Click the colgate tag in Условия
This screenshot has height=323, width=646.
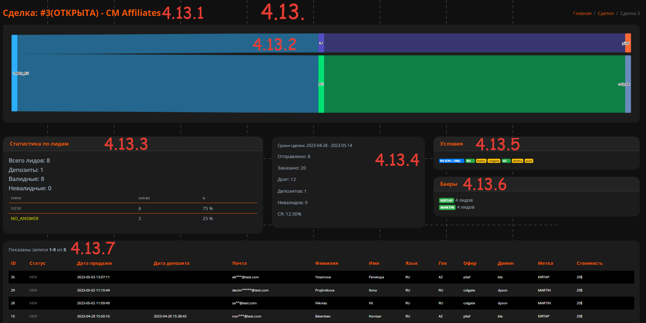(x=494, y=161)
